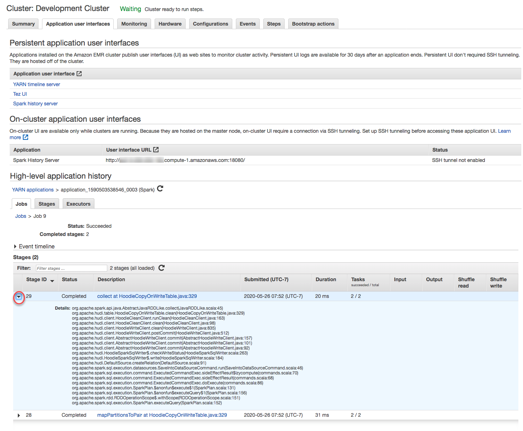523x431 pixels.
Task: Refresh the YARN application history
Action: [160, 189]
